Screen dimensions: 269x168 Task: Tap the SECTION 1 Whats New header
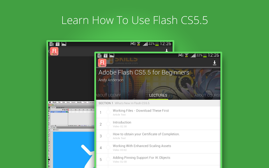[x=158, y=103]
